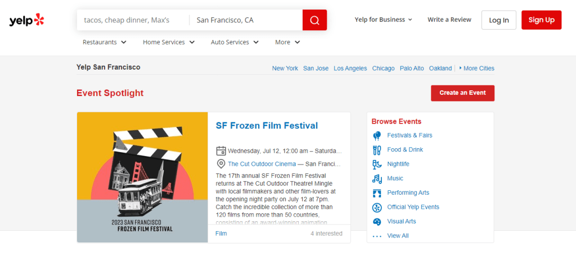The width and height of the screenshot is (576, 256).
Task: Click the Visual Arts palette icon
Action: point(377,222)
